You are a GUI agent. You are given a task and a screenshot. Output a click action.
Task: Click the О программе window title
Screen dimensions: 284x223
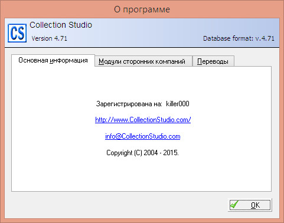tap(142, 9)
